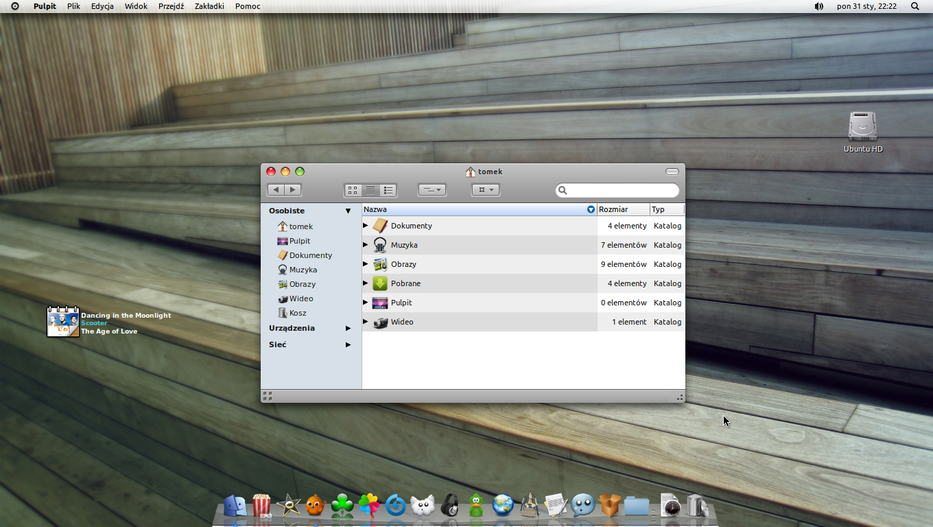Expand the Pobrane folder row

[x=366, y=283]
